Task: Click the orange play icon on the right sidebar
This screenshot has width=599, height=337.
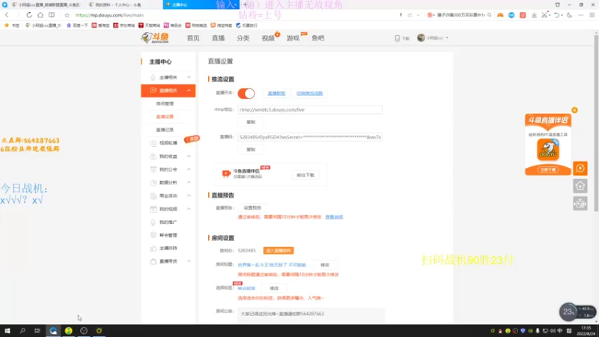Action: (580, 168)
